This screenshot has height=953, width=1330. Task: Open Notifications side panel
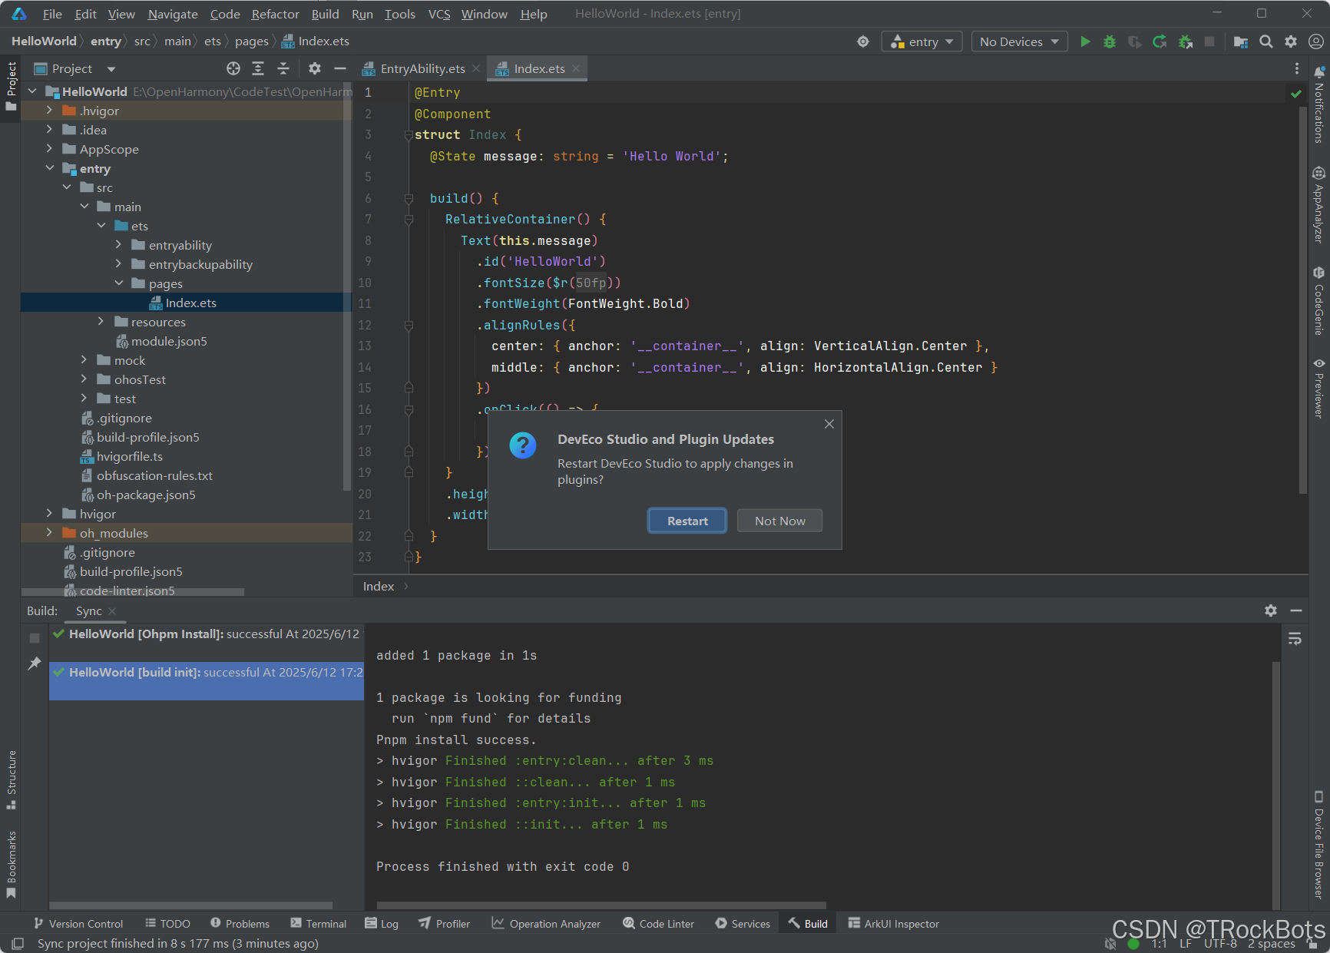[1318, 105]
